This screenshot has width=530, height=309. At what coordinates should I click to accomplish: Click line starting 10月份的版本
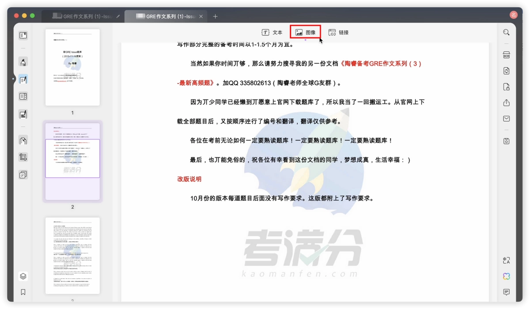click(x=282, y=199)
